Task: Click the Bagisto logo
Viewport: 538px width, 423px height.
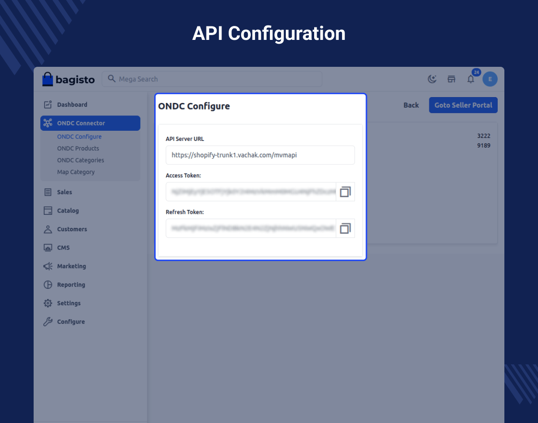Action: [68, 79]
